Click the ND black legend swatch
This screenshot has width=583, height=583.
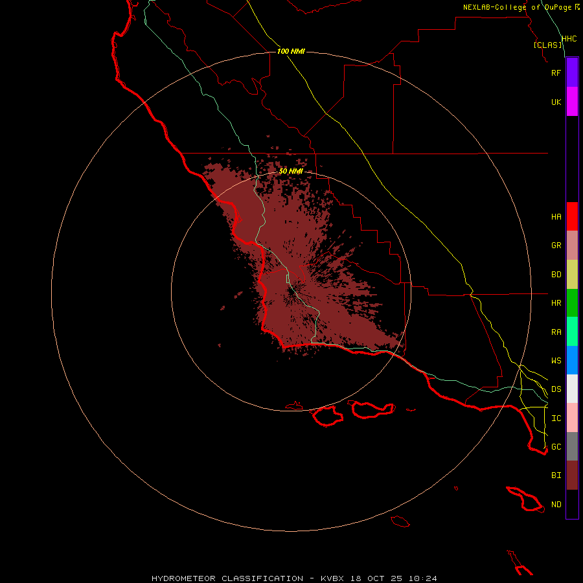[572, 504]
